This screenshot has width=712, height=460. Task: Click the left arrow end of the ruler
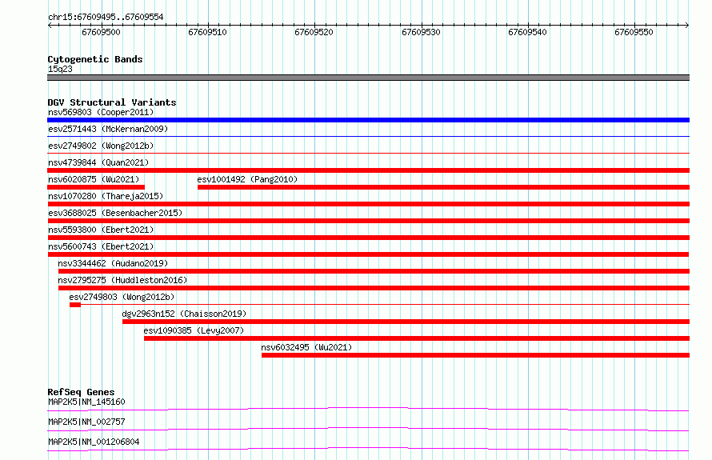click(x=50, y=25)
